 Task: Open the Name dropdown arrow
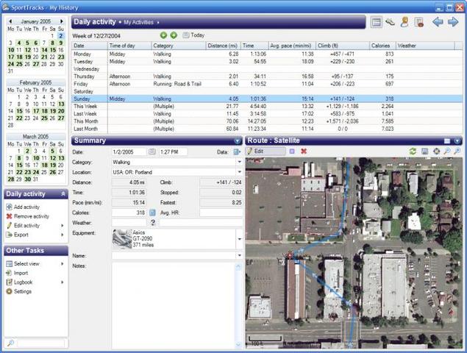point(239,256)
